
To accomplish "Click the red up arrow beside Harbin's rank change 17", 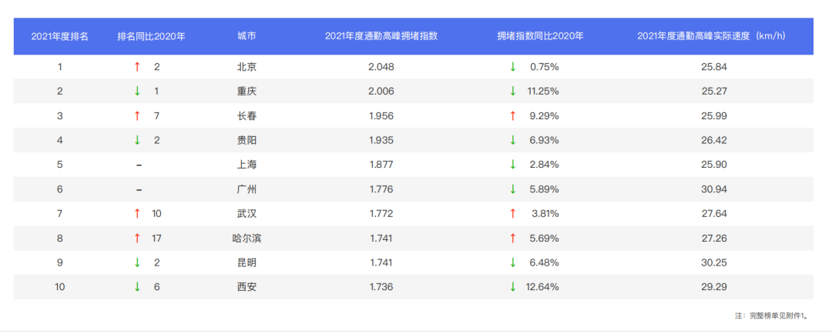I will [137, 239].
